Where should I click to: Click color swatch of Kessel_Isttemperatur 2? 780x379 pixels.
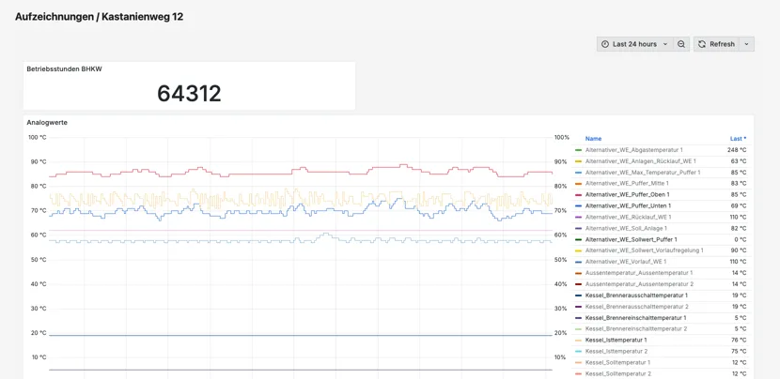coord(578,351)
